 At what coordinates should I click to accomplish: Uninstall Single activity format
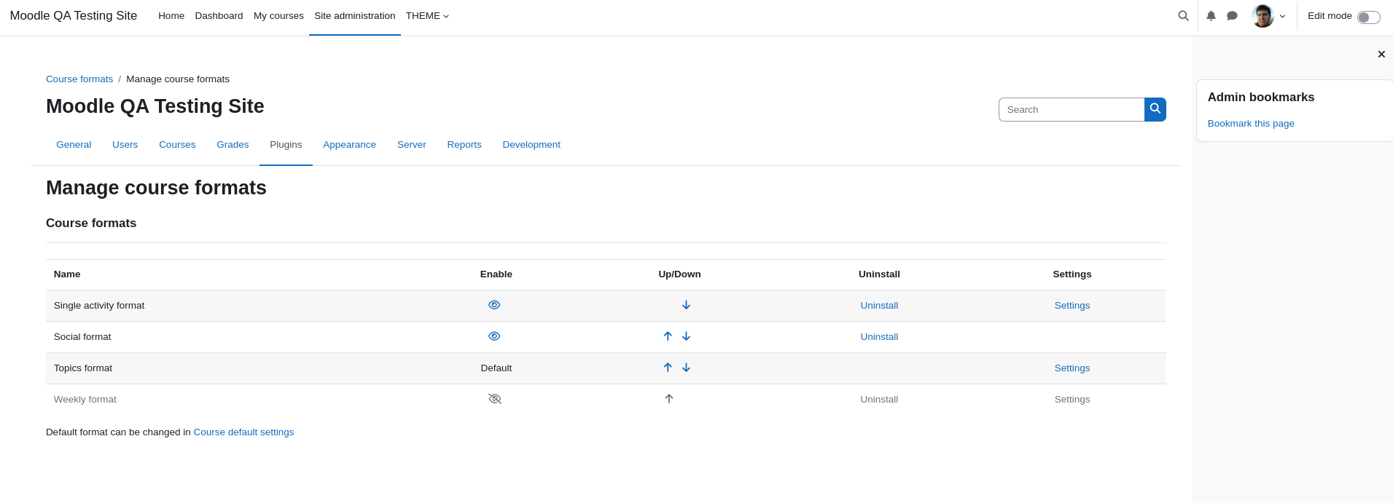click(x=879, y=306)
